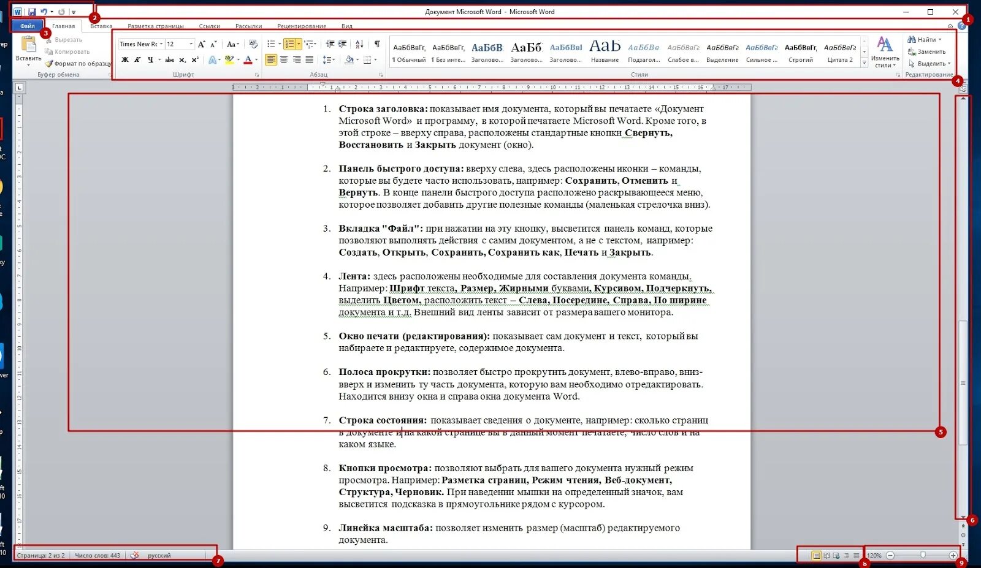Toggle underline Ч formatting
The height and width of the screenshot is (568, 981).
pyautogui.click(x=150, y=59)
